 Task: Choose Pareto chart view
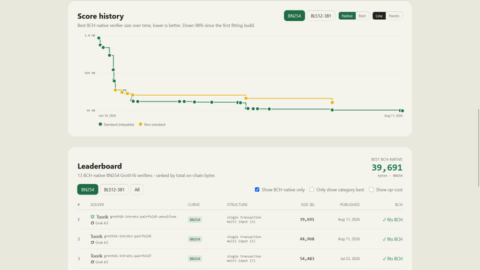[x=394, y=16]
